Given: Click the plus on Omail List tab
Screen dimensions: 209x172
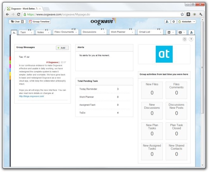Looking at the screenshot, I should pyautogui.click(x=161, y=32).
